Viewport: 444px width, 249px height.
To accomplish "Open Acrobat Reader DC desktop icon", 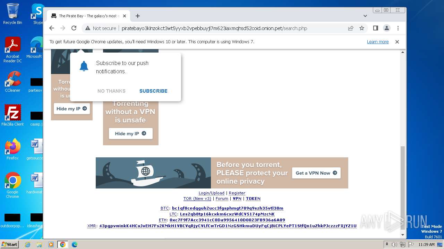I will click(12, 50).
